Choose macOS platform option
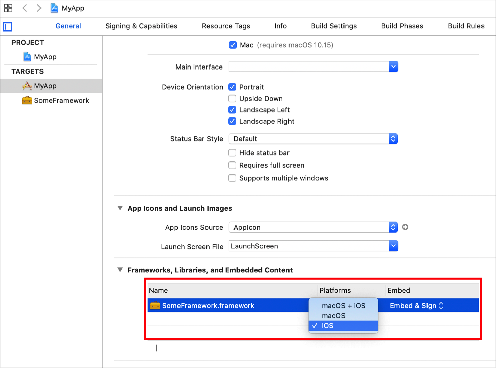The width and height of the screenshot is (496, 368). click(x=343, y=316)
